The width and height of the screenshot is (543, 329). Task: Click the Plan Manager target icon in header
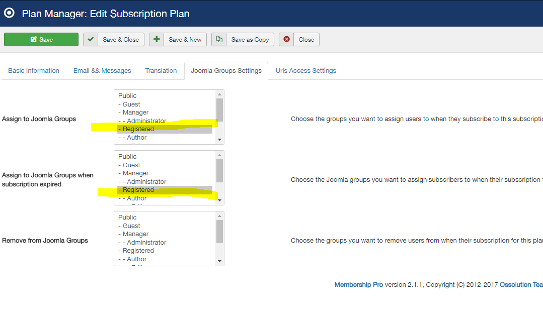[x=9, y=13]
